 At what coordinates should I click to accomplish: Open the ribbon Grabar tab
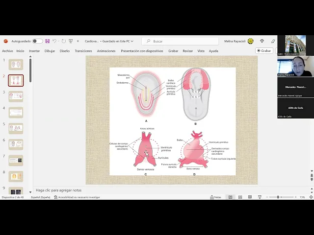[x=173, y=51]
